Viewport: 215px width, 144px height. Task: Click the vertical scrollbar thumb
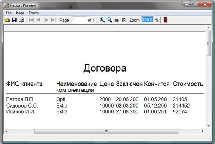(x=208, y=43)
